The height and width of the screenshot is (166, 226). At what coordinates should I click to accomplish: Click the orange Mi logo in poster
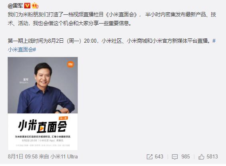pos(70,64)
